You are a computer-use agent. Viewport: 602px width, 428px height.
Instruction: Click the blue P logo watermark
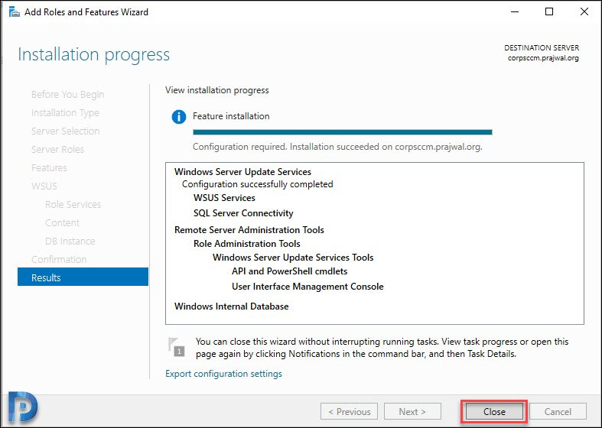click(23, 407)
